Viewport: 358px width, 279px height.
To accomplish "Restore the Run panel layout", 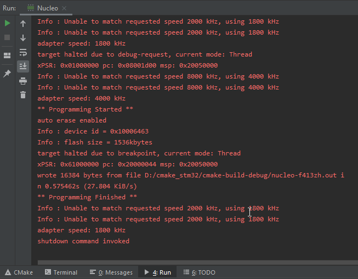I will tap(7, 55).
